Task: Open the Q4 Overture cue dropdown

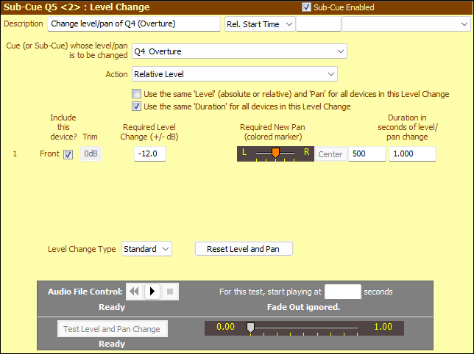Action: [x=239, y=51]
